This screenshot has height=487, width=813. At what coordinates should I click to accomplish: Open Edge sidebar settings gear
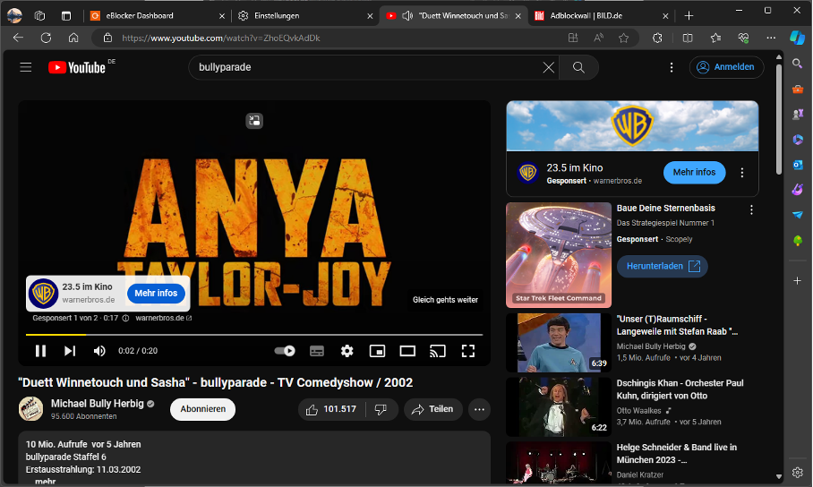798,473
